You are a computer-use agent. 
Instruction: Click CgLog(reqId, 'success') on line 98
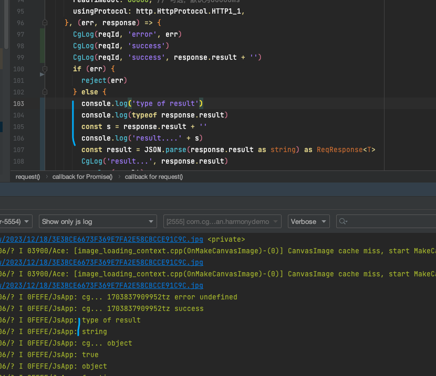click(121, 46)
